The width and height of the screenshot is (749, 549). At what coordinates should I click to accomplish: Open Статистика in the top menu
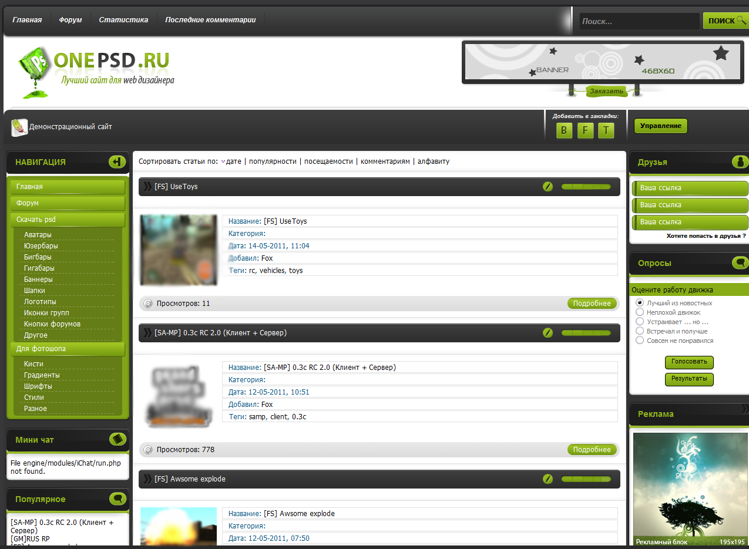click(x=123, y=20)
